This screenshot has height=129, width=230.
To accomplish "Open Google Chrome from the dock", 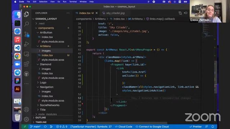I will pyautogui.click(x=17, y=56).
